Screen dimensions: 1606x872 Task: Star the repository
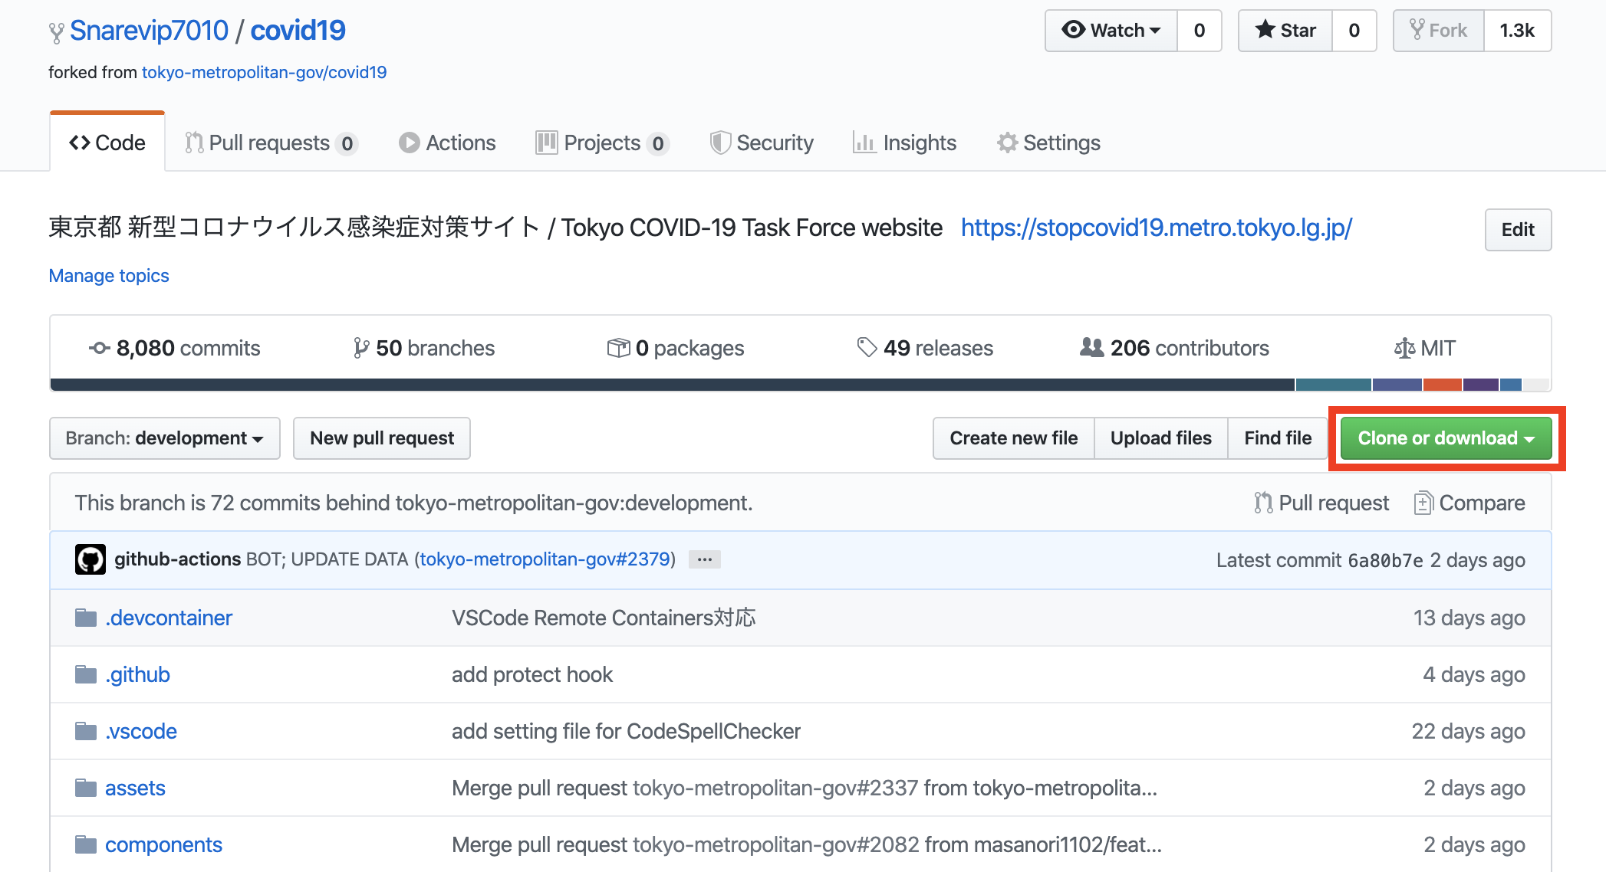coord(1285,31)
